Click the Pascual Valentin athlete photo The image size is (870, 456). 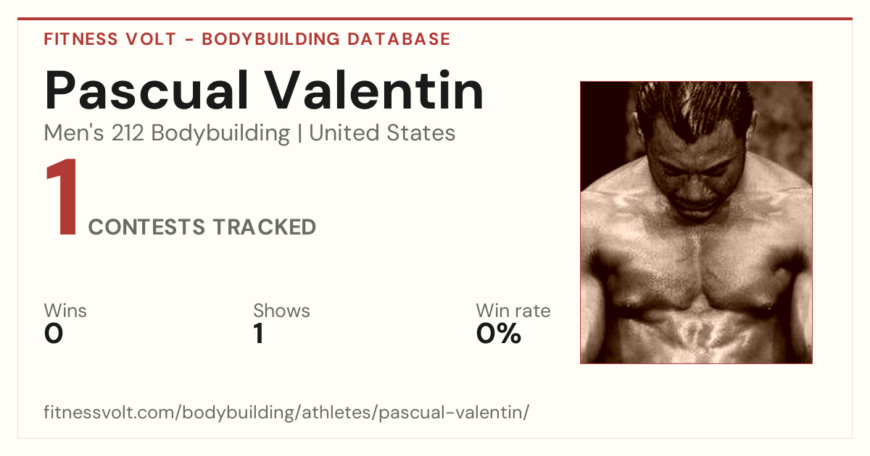point(696,222)
